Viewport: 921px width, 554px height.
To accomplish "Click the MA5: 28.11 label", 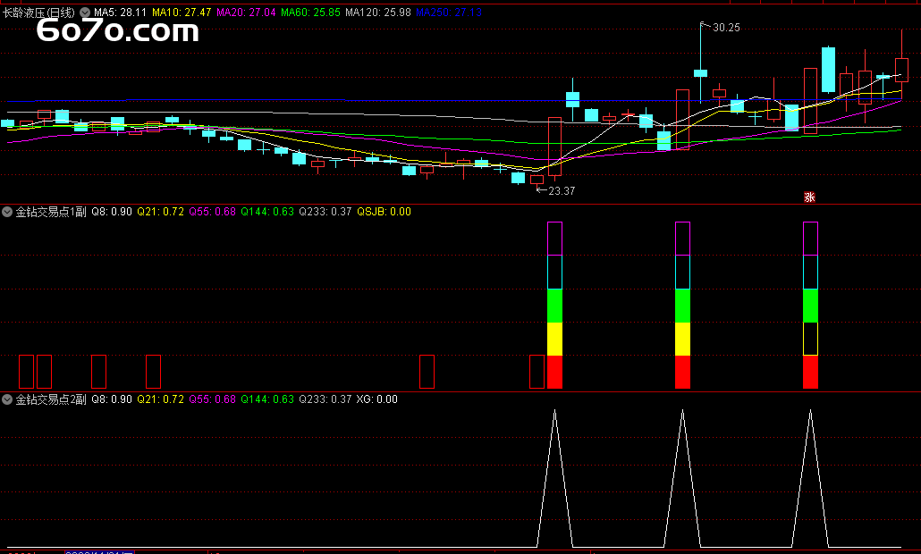I will (120, 13).
